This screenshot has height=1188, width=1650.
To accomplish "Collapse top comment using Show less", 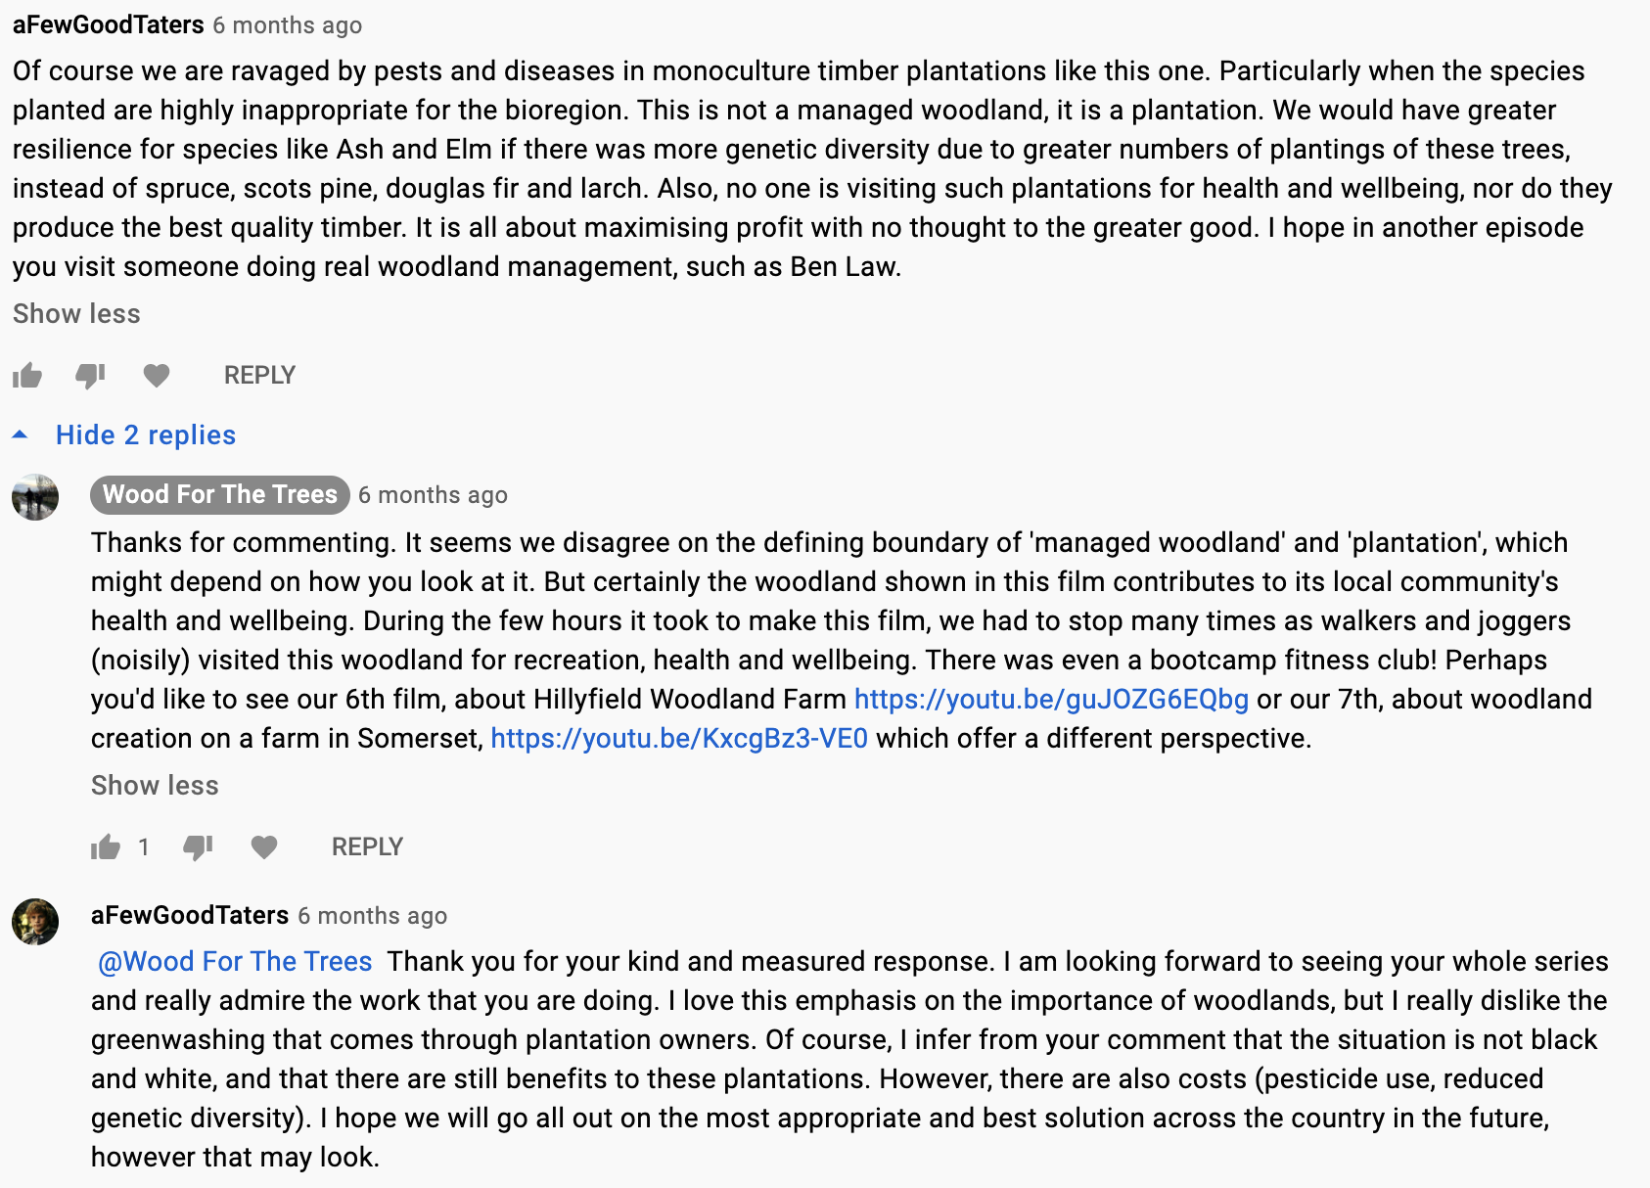I will (76, 314).
